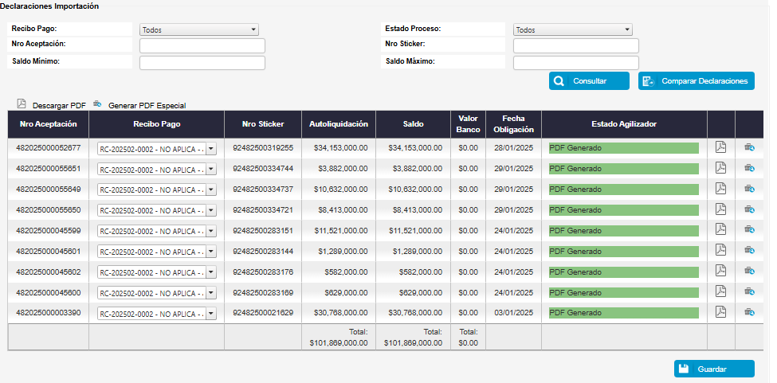Click special PDF icon for row 482025000045599
777x383 pixels.
click(749, 230)
